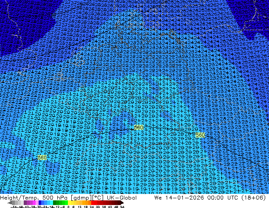Screen dimensions: 269x208
Task: Click the 'Height/Temp. 500 hPa' title text
Action: [x=34, y=198]
